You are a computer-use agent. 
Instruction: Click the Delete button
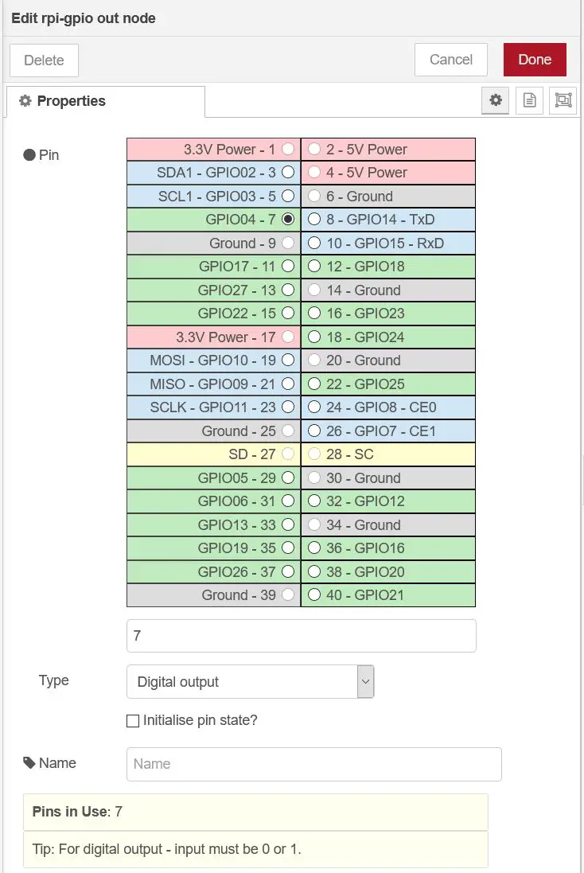coord(44,60)
